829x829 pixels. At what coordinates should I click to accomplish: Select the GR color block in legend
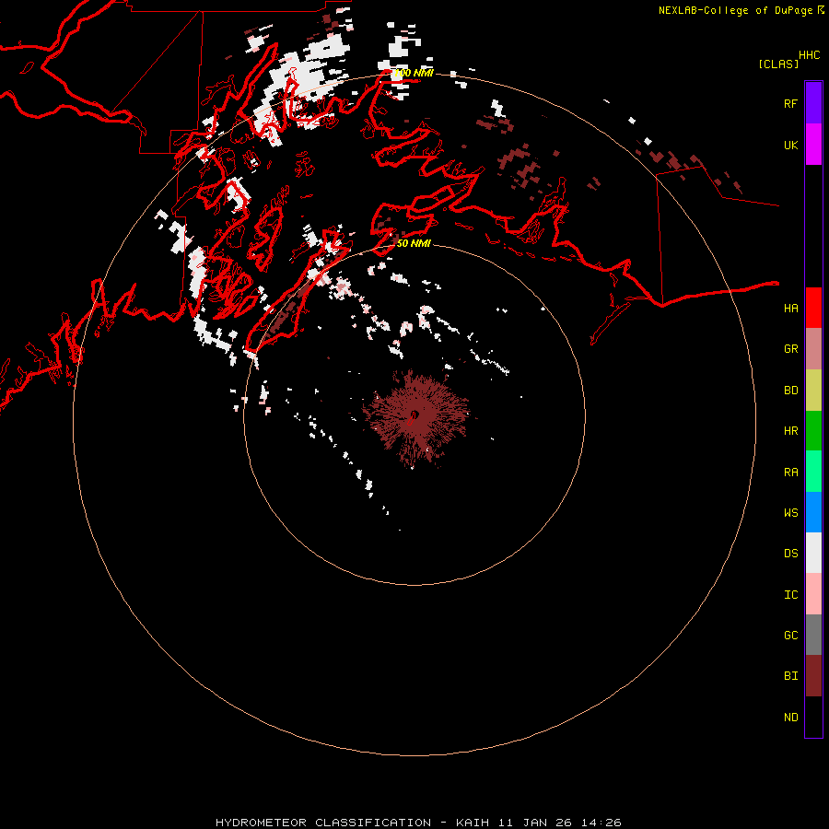tap(813, 349)
